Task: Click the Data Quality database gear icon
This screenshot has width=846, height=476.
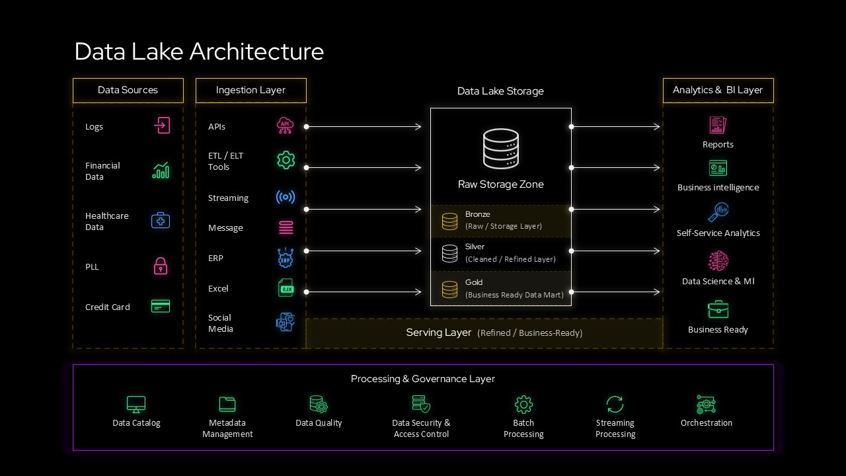Action: 319,404
